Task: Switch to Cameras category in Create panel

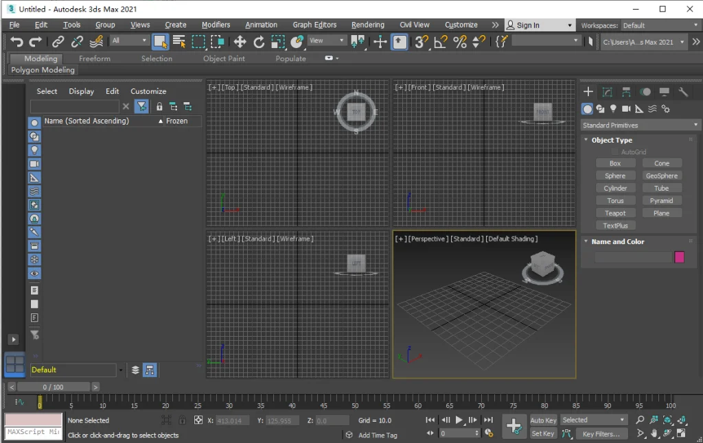Action: [x=626, y=109]
